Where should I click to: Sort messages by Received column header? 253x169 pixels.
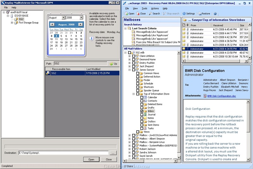tap(225, 25)
